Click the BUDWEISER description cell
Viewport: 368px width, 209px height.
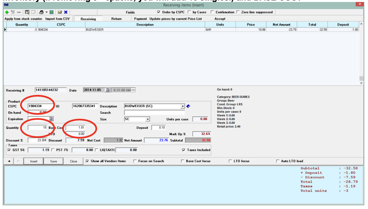[x=145, y=30]
